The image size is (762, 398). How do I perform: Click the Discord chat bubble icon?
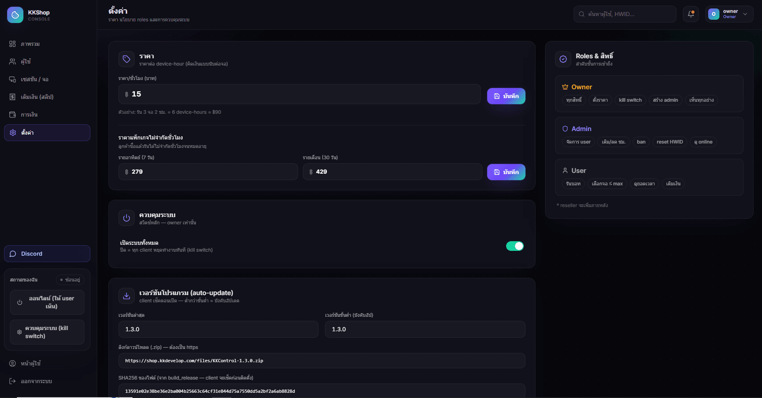[x=13, y=254]
